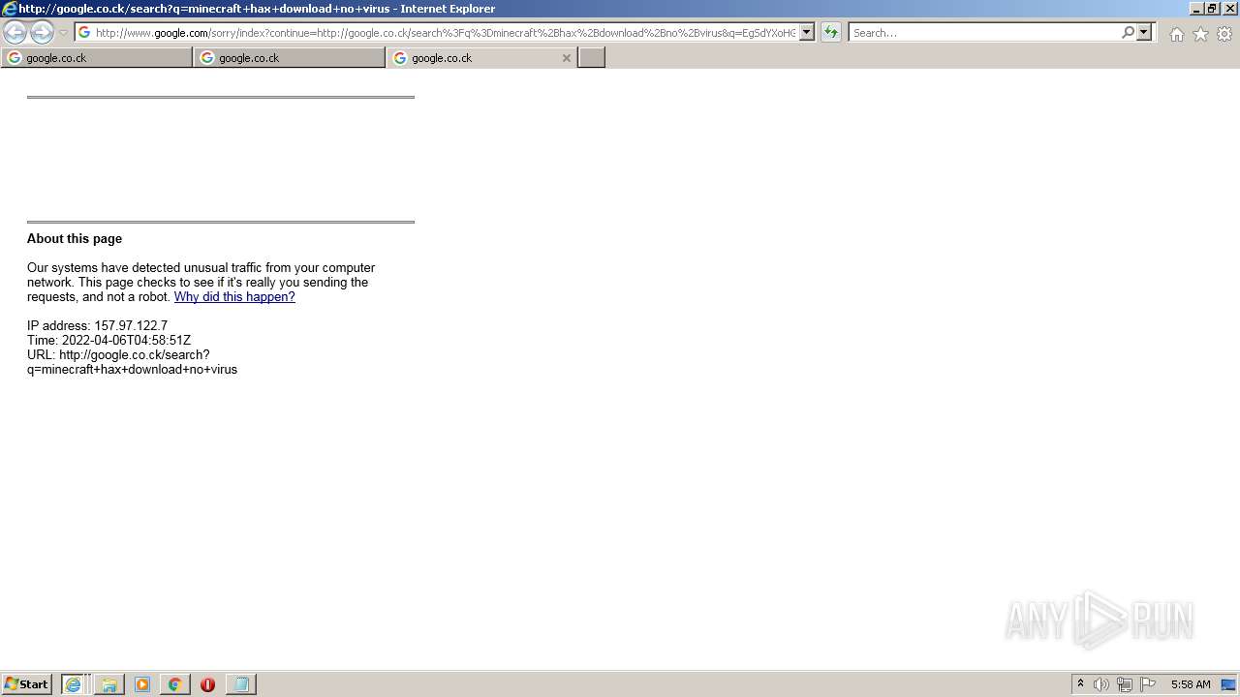Open the 'Why did this happen?' link
Image resolution: width=1240 pixels, height=697 pixels.
[x=234, y=297]
